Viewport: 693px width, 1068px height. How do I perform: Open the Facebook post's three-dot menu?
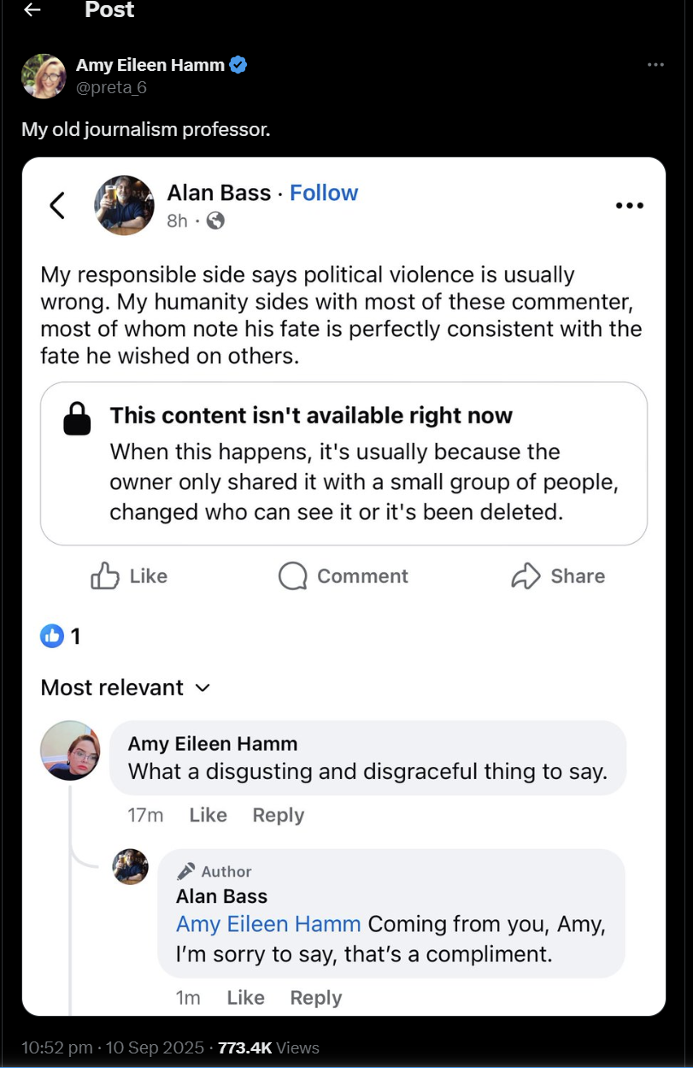629,205
